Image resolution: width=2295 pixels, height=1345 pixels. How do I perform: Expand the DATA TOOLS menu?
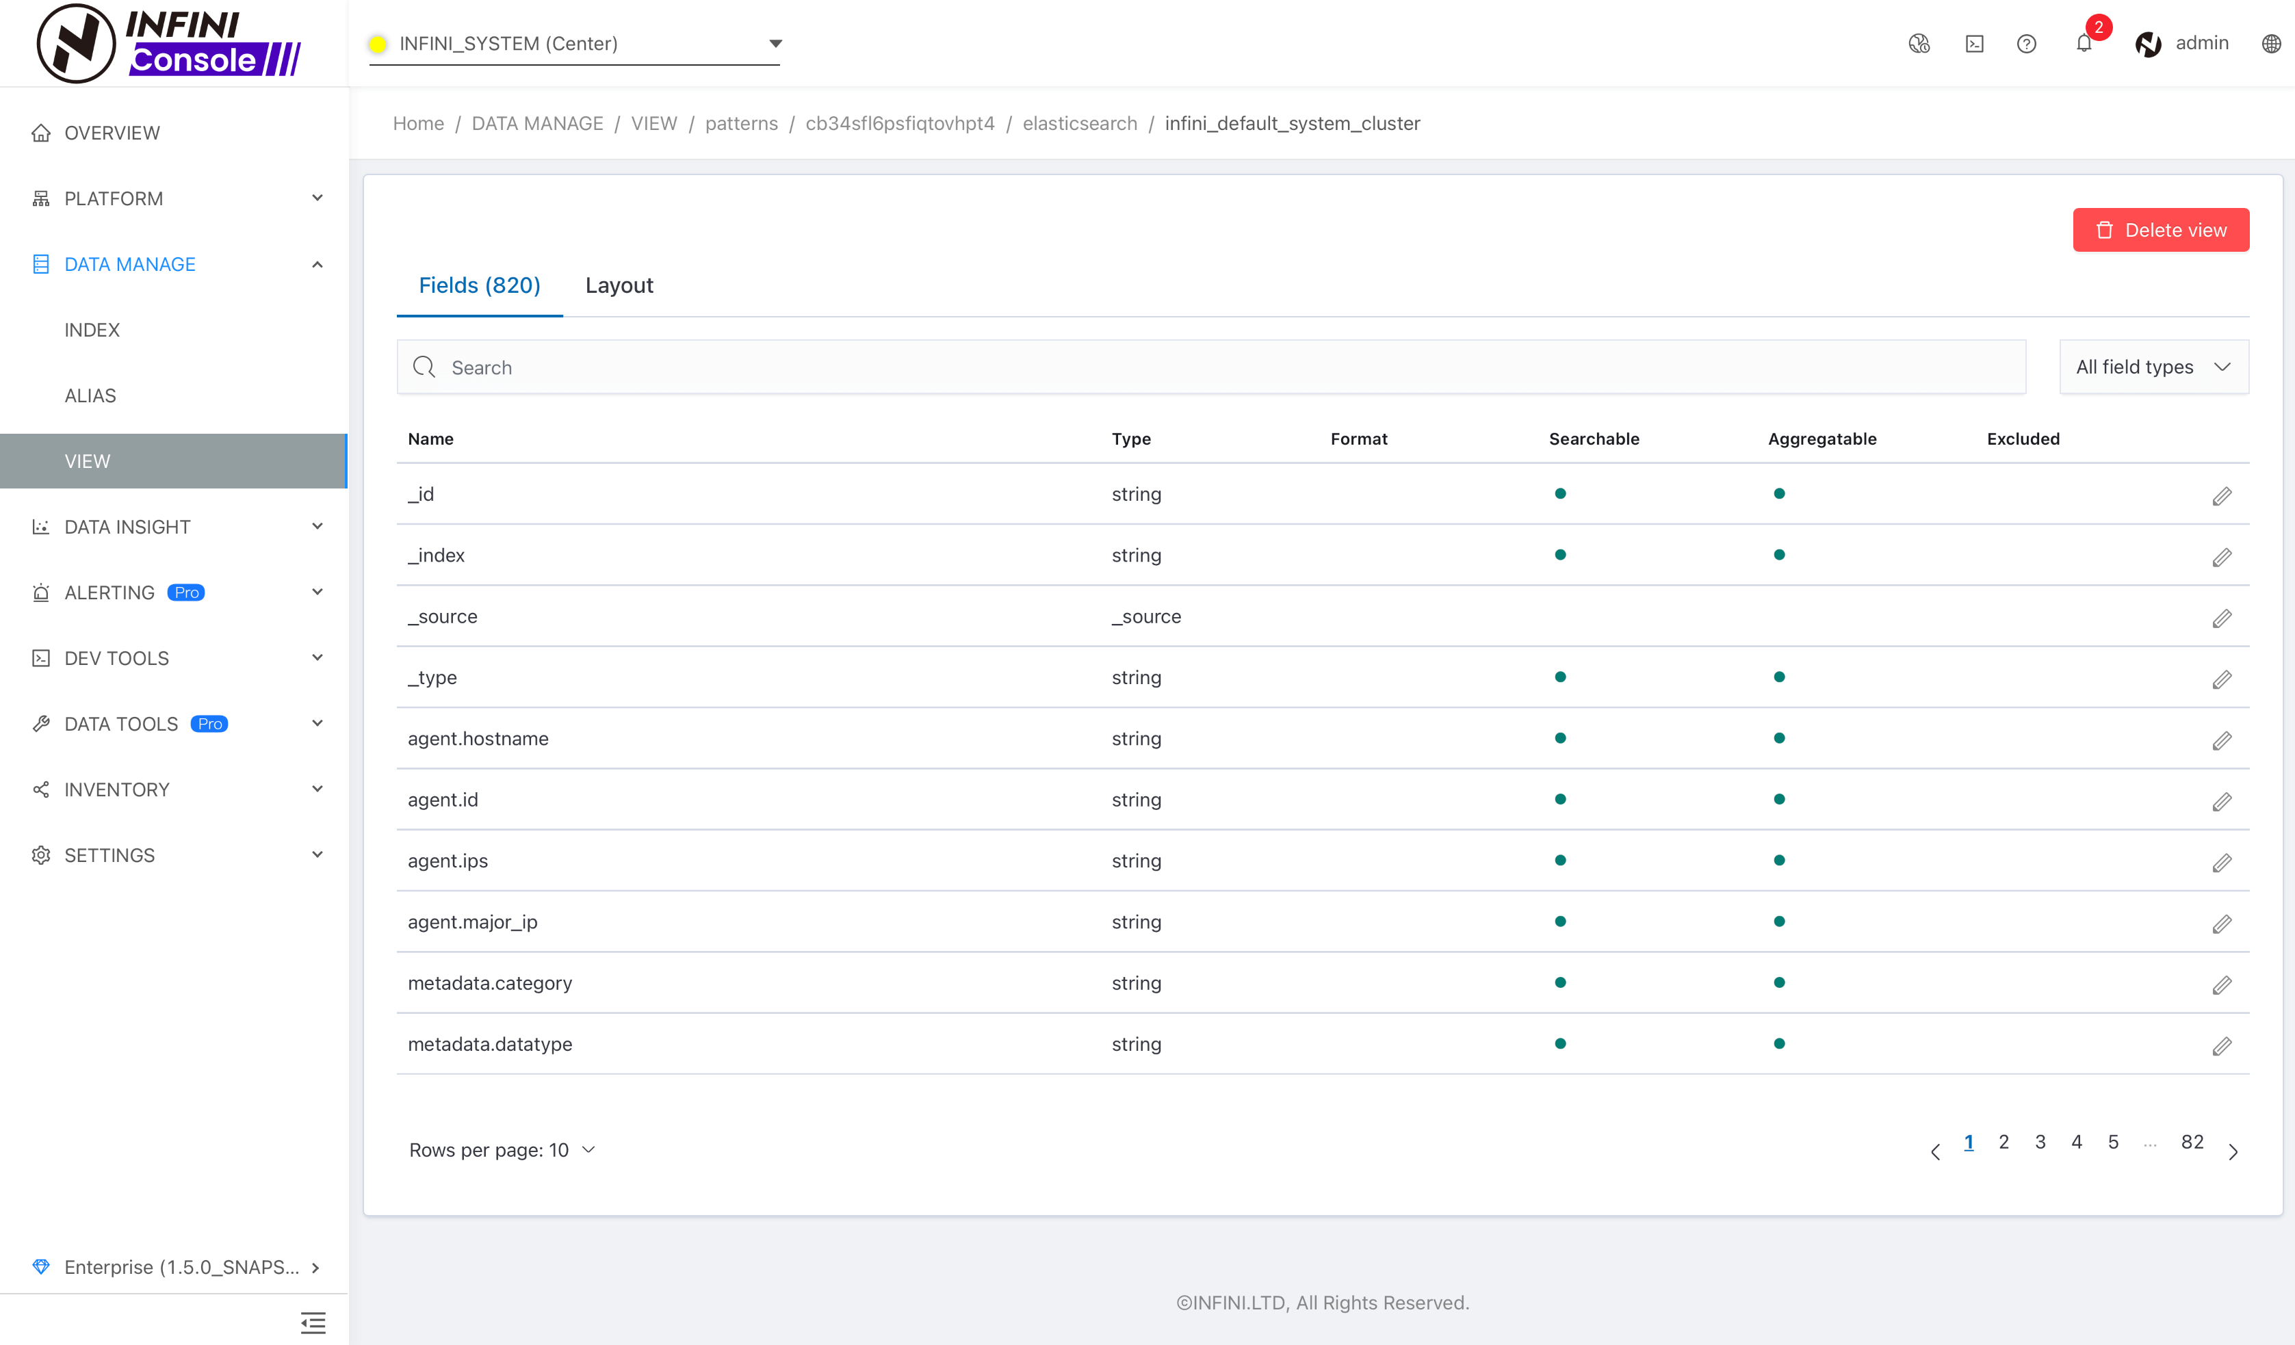tap(174, 723)
